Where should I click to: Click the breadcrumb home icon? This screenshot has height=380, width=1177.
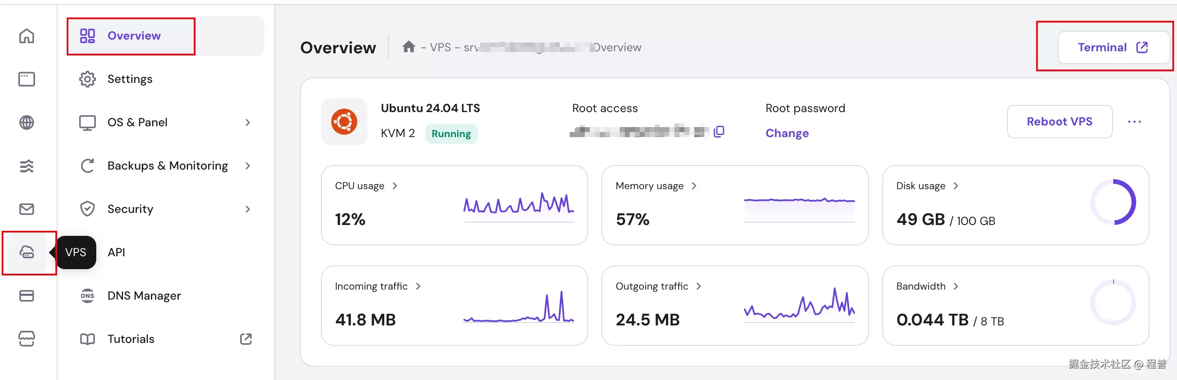[x=408, y=47]
